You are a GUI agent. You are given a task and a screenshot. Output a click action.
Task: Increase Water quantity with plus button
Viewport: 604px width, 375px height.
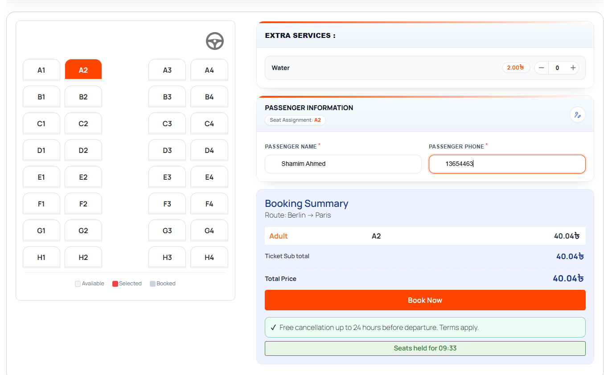point(573,68)
